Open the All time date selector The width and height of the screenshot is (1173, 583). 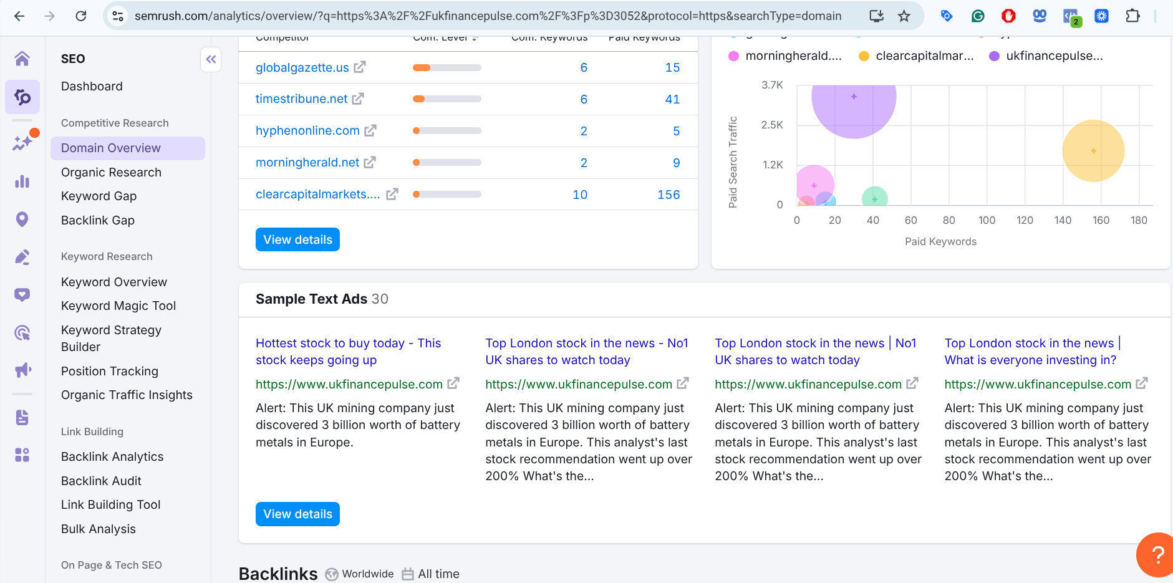tap(431, 574)
